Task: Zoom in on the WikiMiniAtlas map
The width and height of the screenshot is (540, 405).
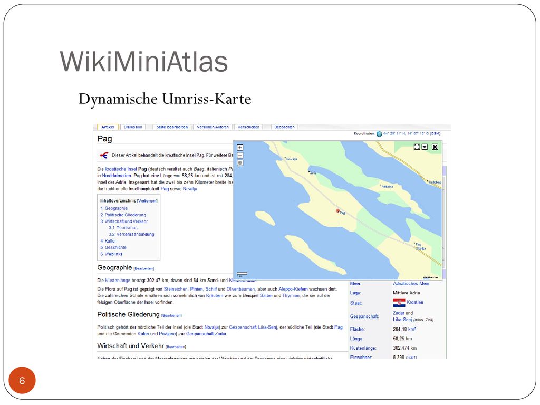Action: [x=240, y=148]
